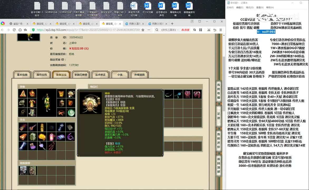Open the 月10E攻略 desktop document
Screen dimensions: 309x190
click(x=148, y=8)
